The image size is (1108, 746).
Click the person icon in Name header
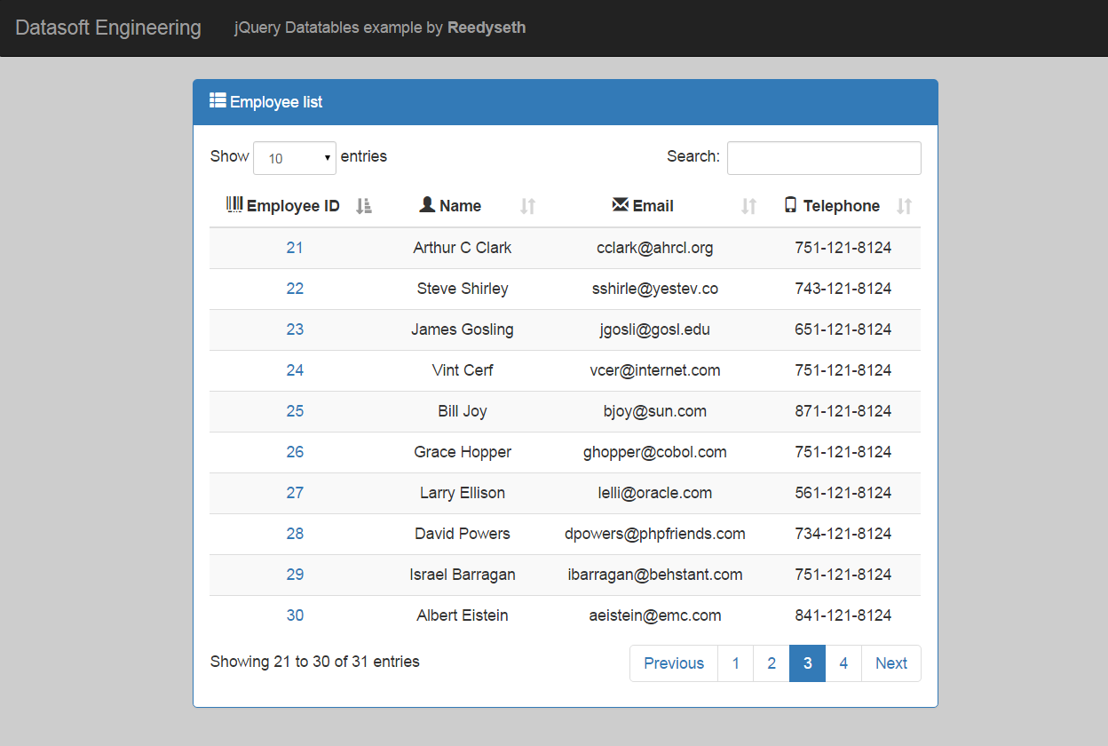point(427,205)
